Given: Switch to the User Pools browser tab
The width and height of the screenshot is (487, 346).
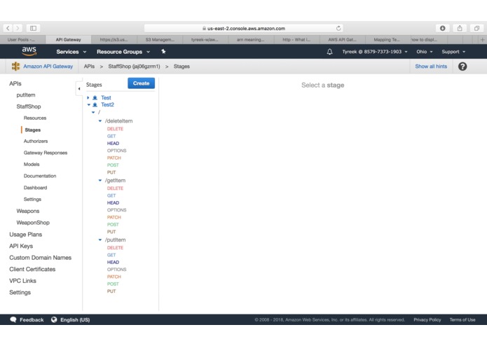Looking at the screenshot, I should (22, 40).
